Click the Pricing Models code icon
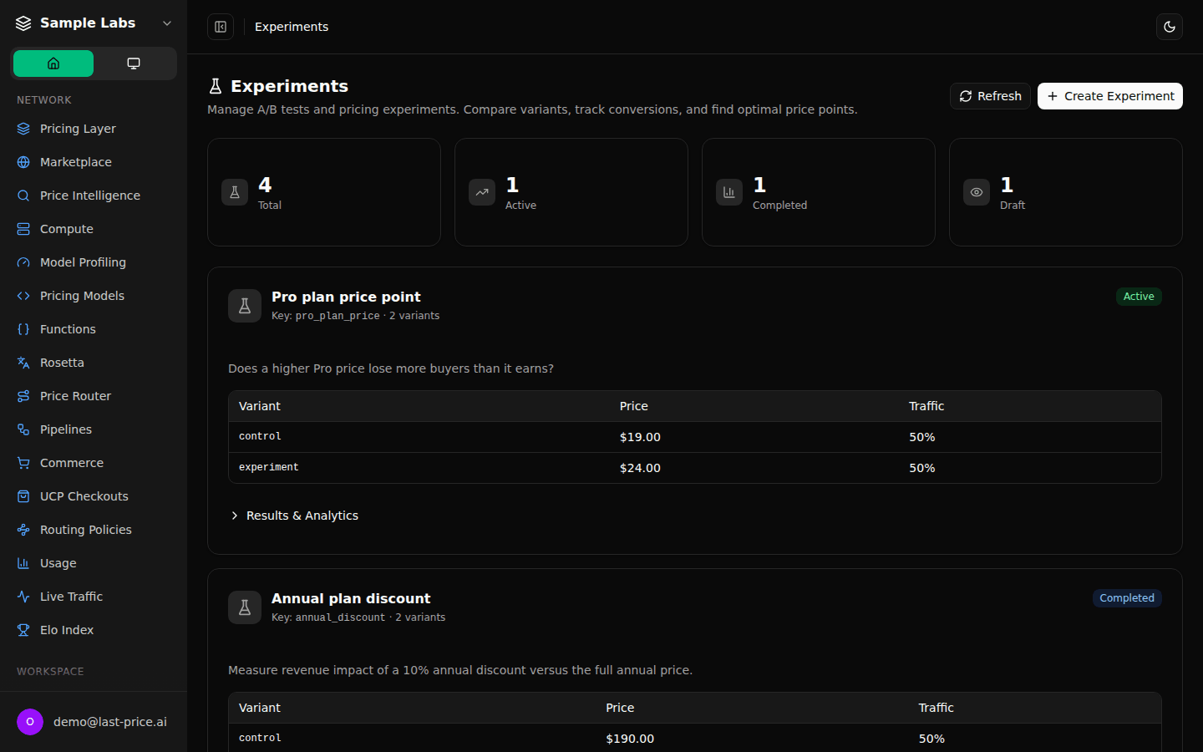 click(x=23, y=296)
